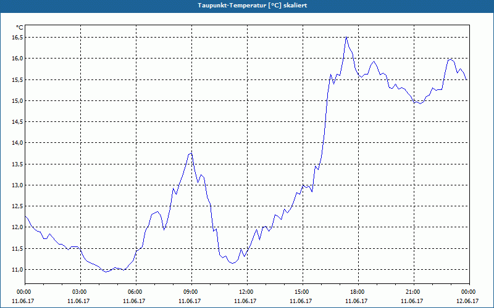Image resolution: width=494 pixels, height=308 pixels.
Task: Click the 14,5 y-axis label
Action: tap(18, 122)
